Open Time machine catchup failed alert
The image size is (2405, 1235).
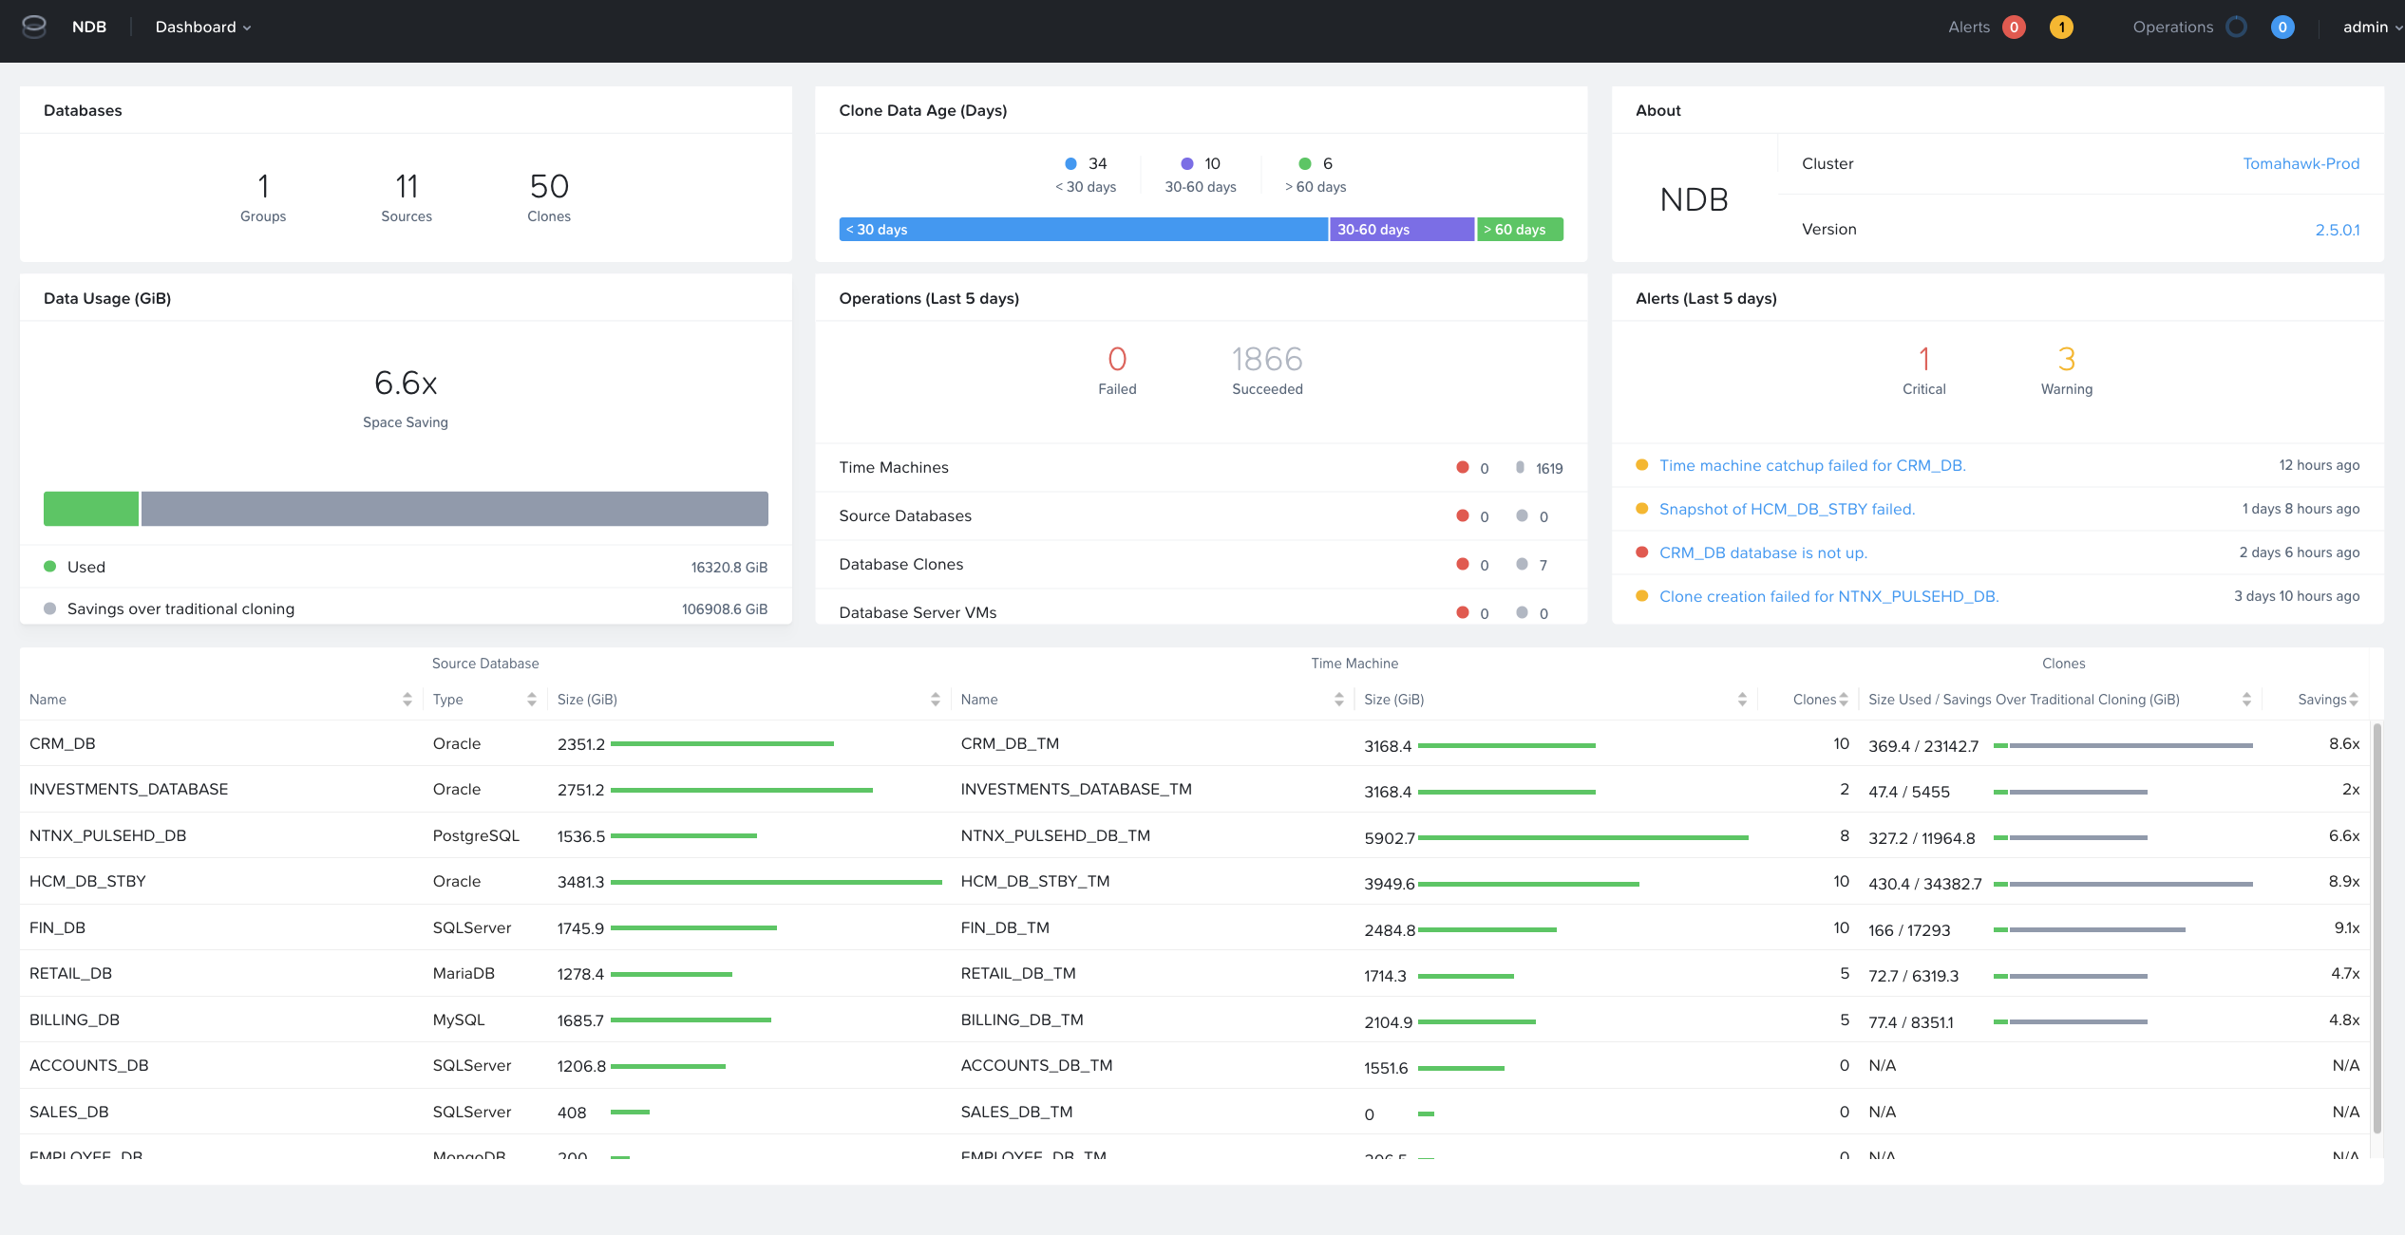pyautogui.click(x=1811, y=465)
